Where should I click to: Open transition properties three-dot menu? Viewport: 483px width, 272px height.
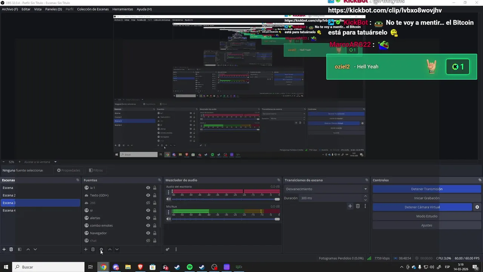click(x=365, y=206)
